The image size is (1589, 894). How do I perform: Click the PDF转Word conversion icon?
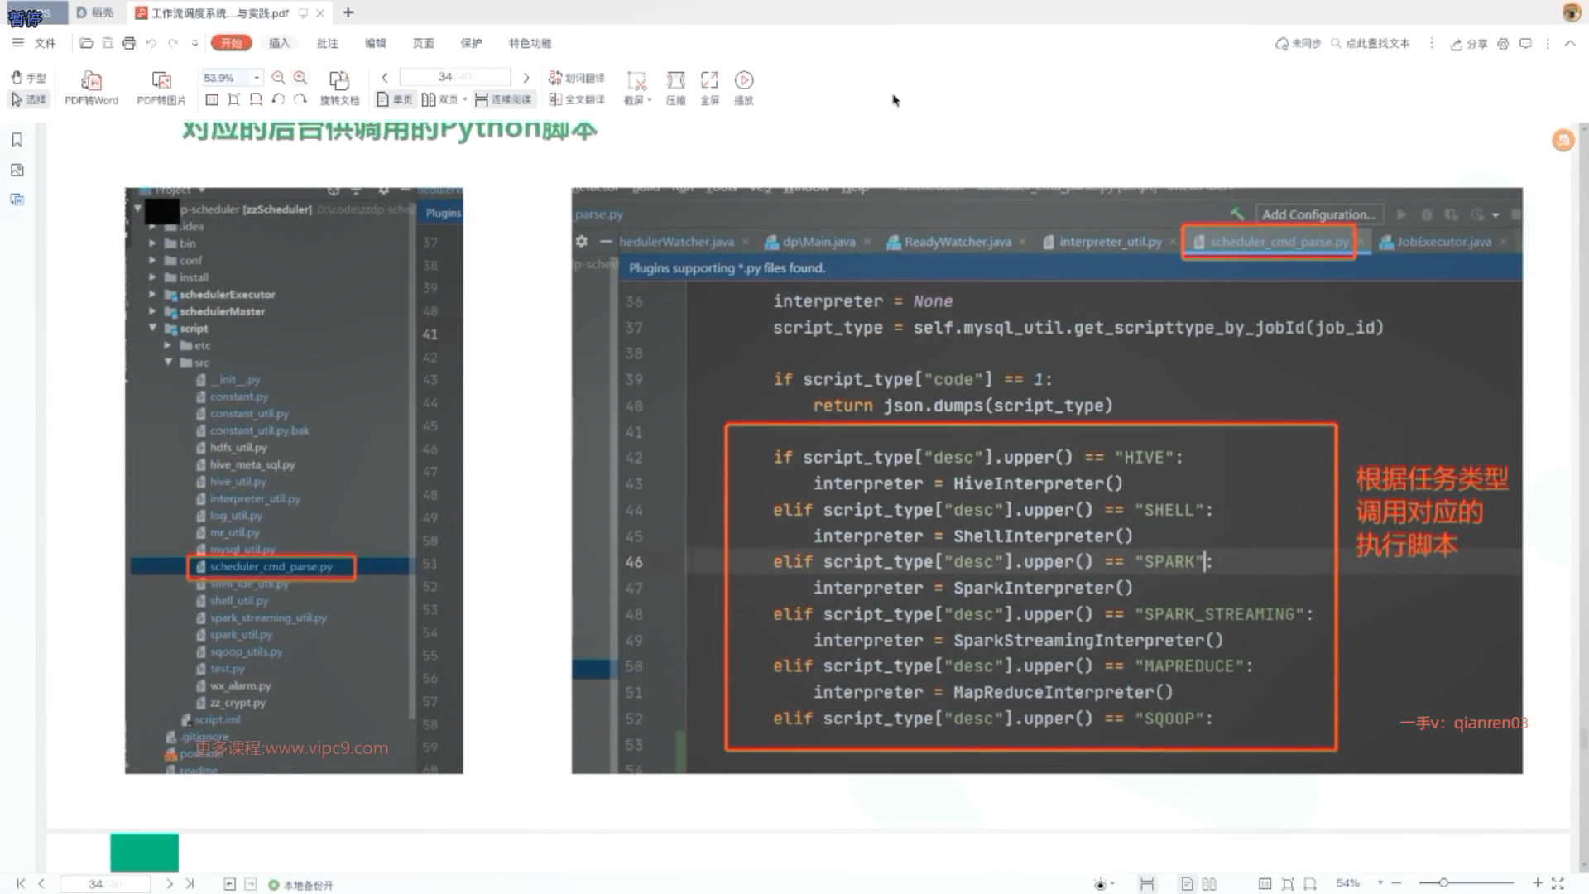pos(91,81)
